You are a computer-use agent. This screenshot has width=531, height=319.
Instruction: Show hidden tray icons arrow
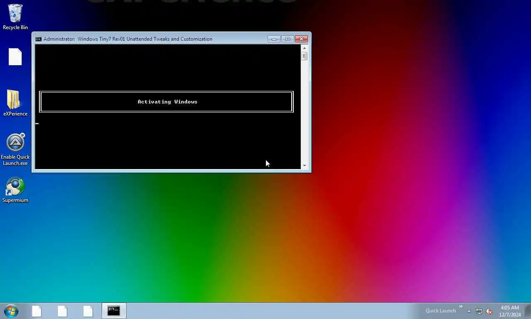(469, 311)
